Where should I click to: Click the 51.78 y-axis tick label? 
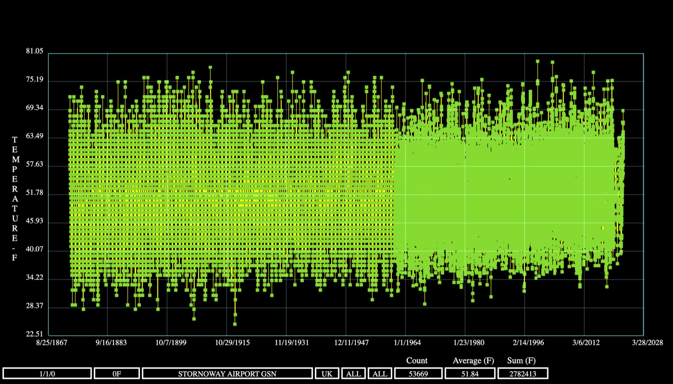click(34, 192)
